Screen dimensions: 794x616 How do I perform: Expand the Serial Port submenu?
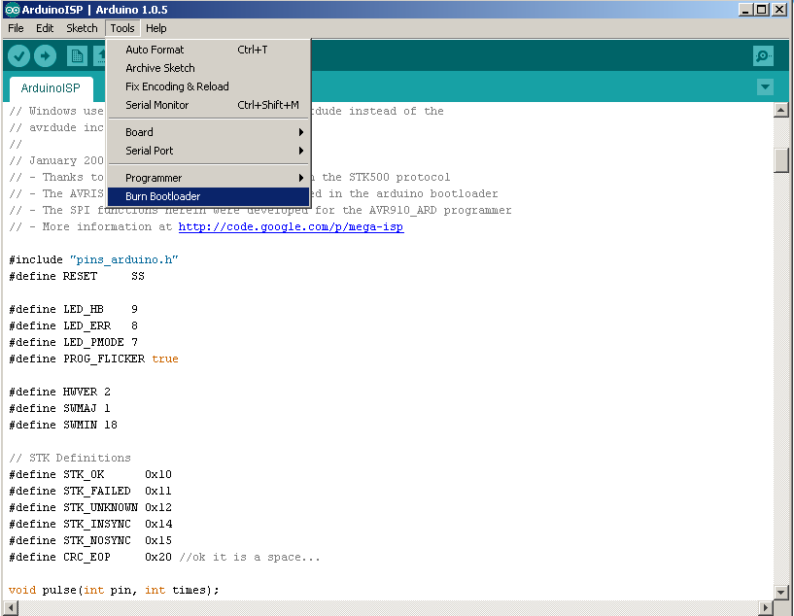208,151
